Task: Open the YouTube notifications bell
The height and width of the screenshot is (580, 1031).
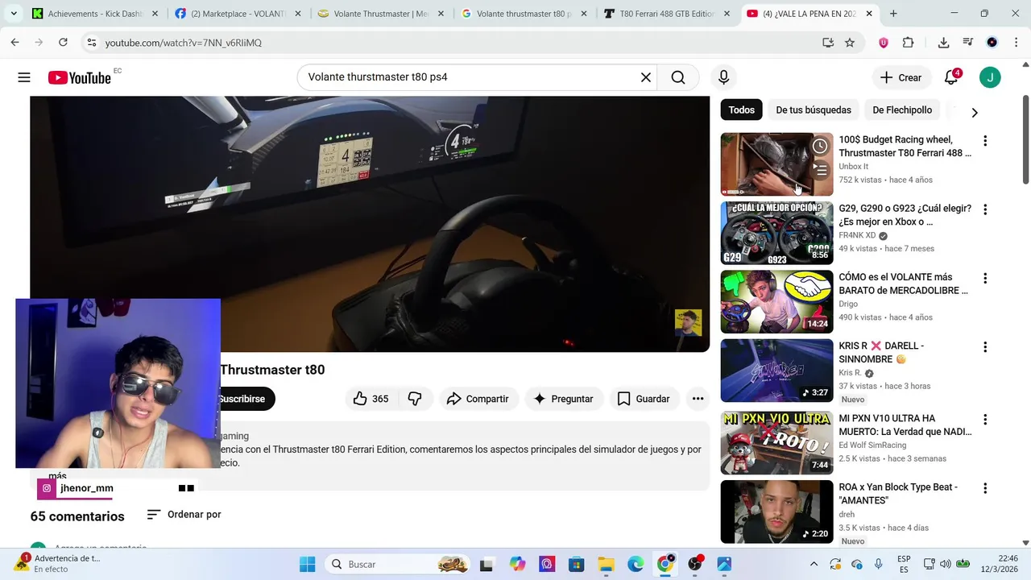Action: pos(951,77)
